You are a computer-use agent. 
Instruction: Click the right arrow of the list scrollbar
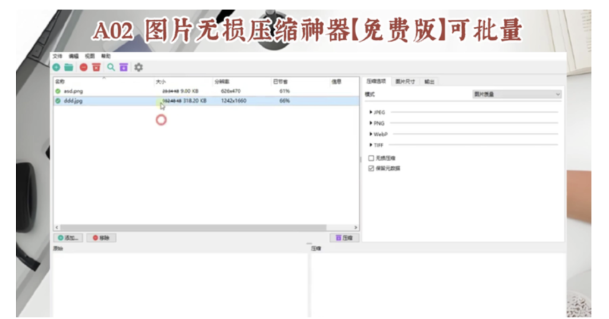356,227
